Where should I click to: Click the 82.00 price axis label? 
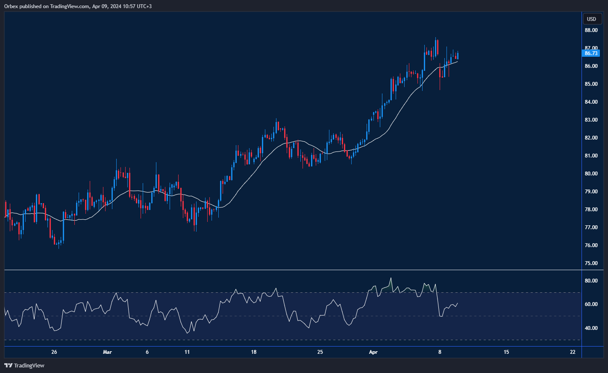591,138
